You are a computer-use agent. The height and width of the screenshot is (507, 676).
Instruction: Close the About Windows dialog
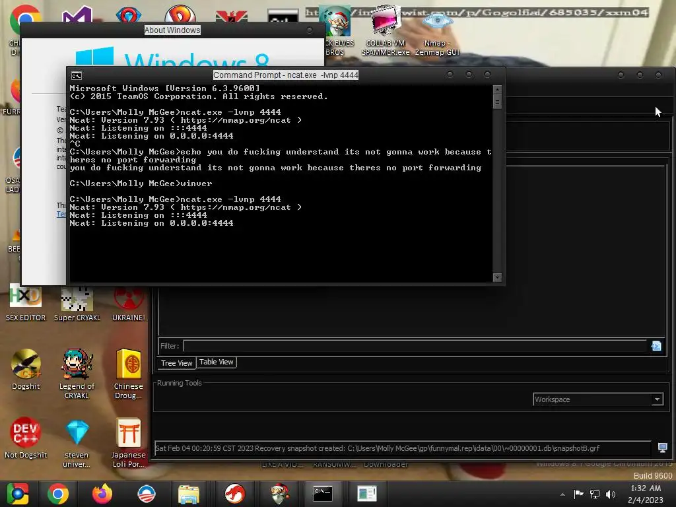pos(309,30)
